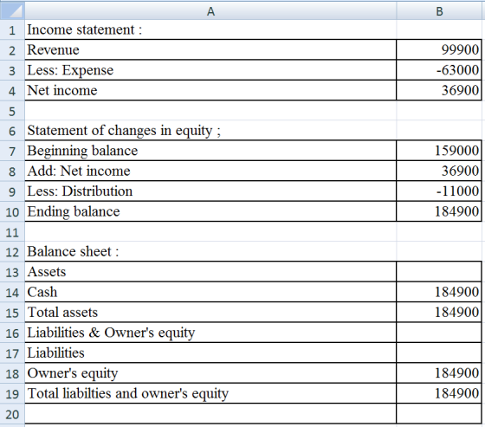Click 'Statement of changes in equity' cell
The width and height of the screenshot is (485, 427).
point(210,131)
